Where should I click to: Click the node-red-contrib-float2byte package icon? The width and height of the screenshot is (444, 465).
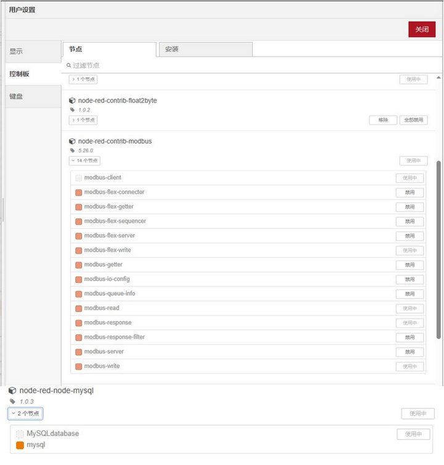pyautogui.click(x=72, y=101)
